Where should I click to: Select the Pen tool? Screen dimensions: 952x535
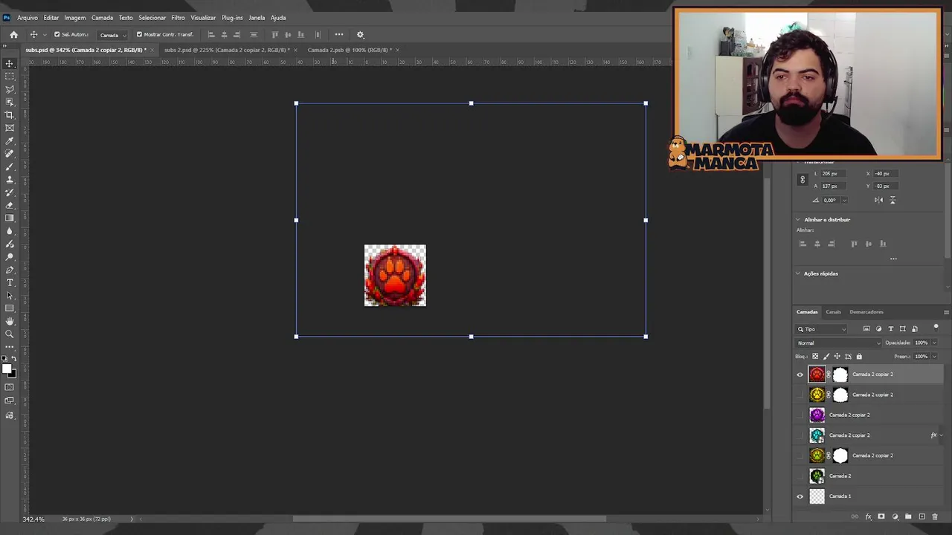tap(10, 270)
